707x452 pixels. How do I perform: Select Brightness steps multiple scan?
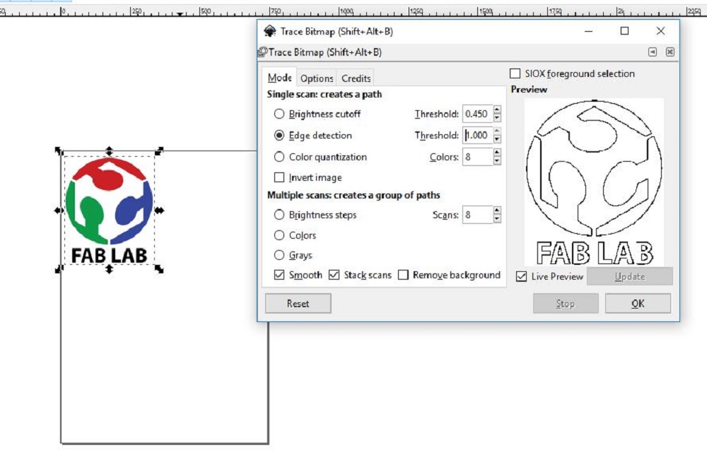(279, 215)
